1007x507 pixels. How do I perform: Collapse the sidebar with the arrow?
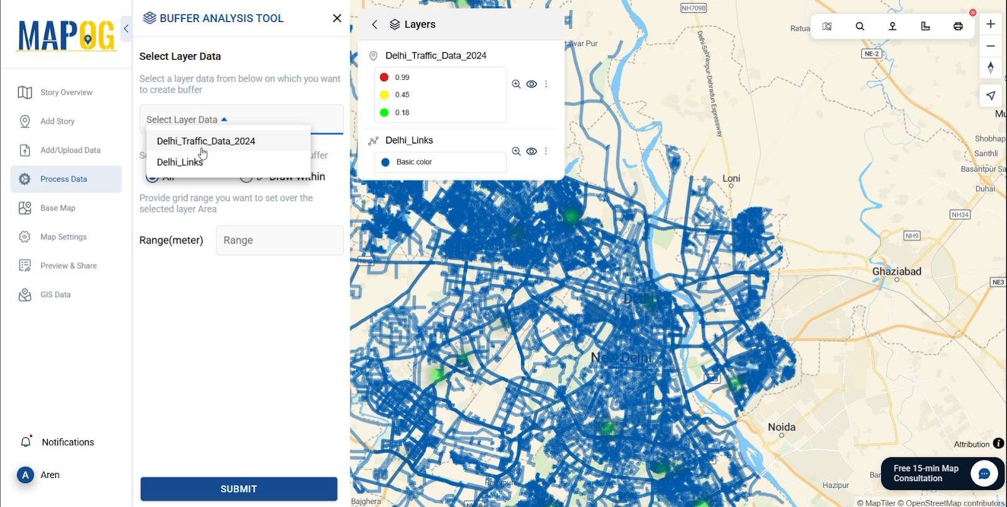coord(126,28)
